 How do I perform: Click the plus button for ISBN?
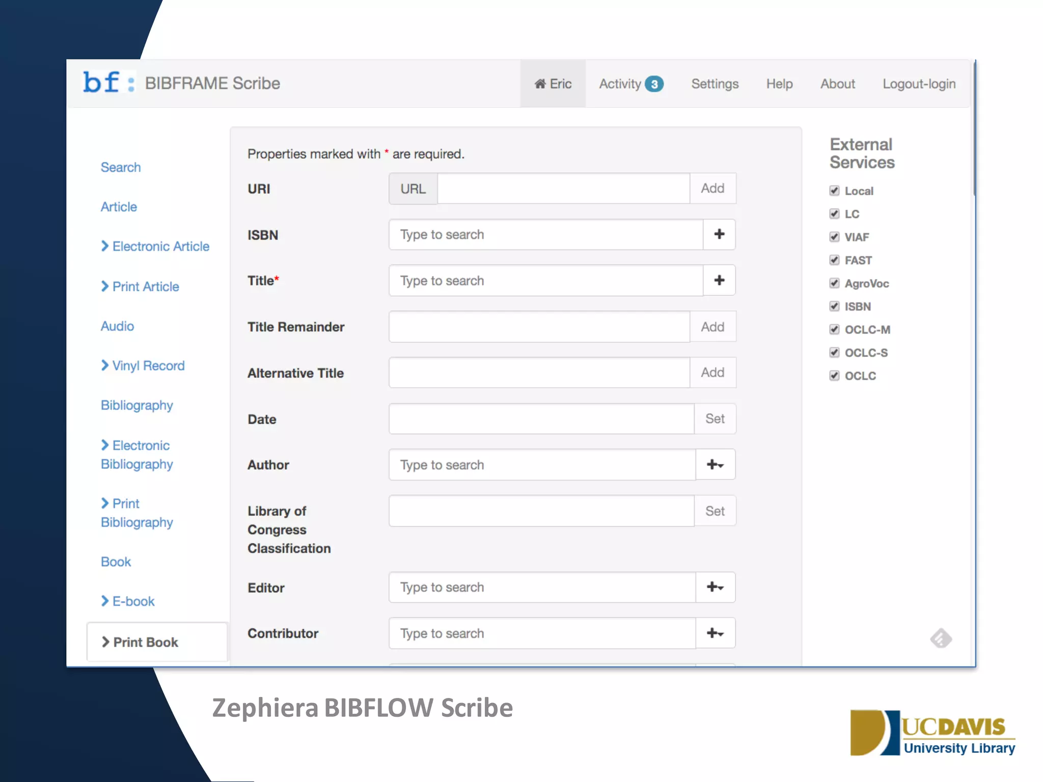tap(719, 234)
